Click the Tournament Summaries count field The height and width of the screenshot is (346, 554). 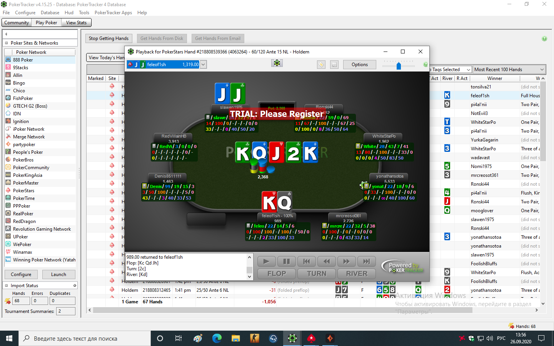click(x=66, y=311)
